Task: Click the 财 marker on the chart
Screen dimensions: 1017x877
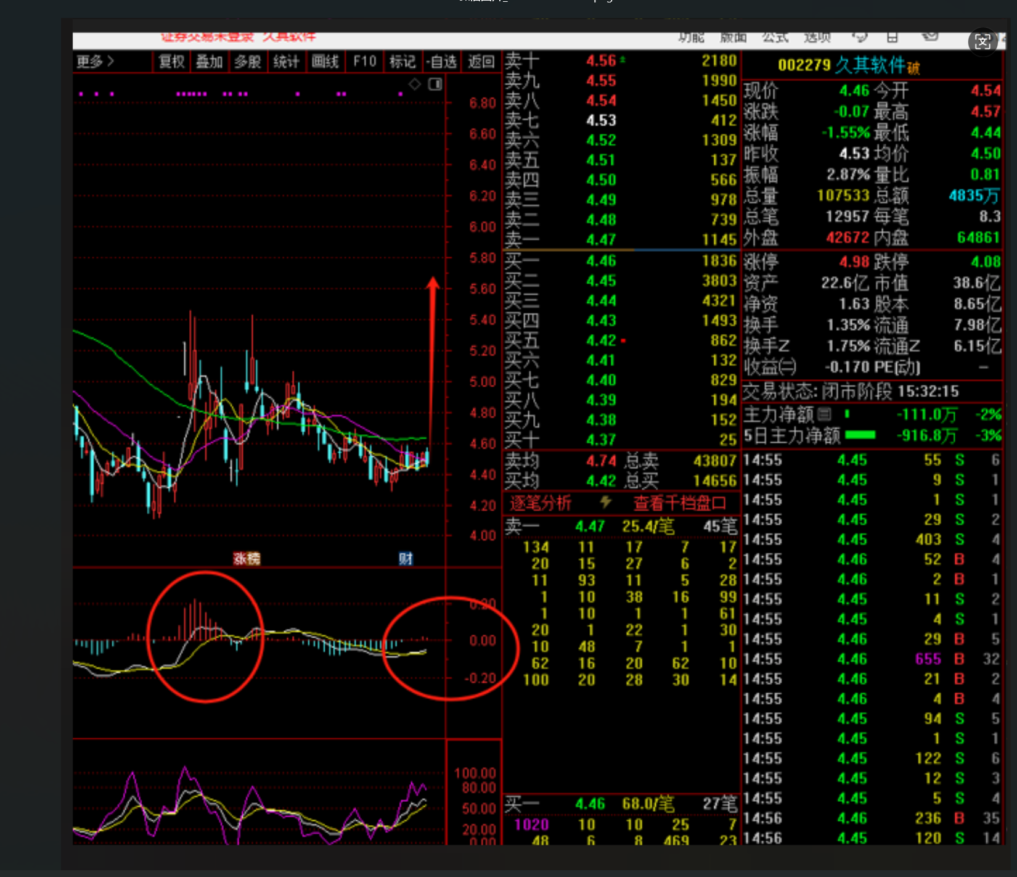Action: 406,559
